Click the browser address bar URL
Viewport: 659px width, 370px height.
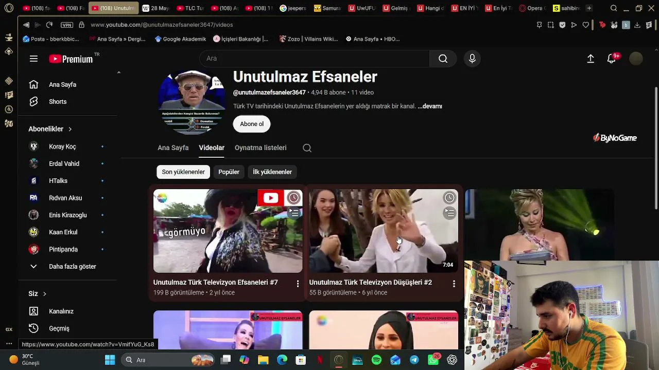tap(162, 25)
